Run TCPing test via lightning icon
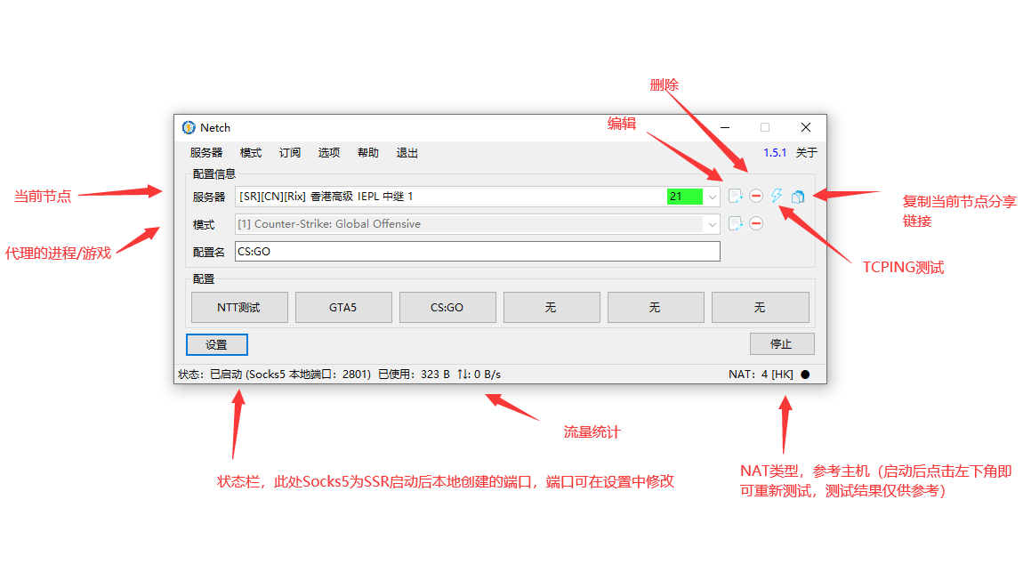This screenshot has height=580, width=1023. pos(777,196)
